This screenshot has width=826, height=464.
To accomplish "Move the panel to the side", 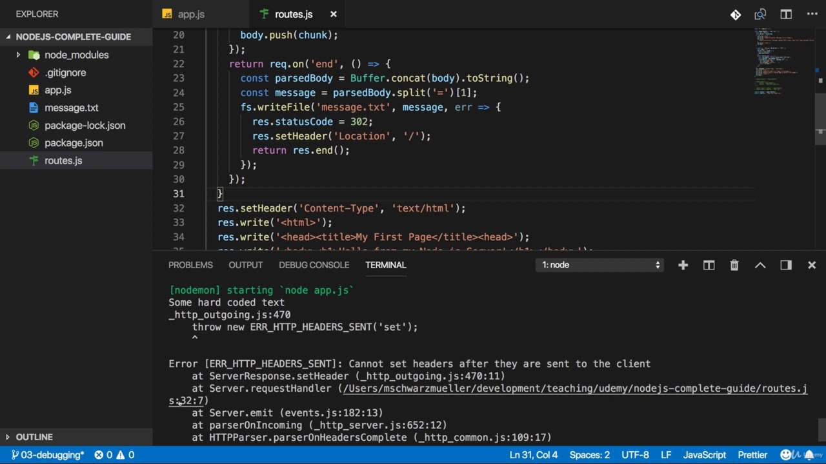I will click(786, 265).
